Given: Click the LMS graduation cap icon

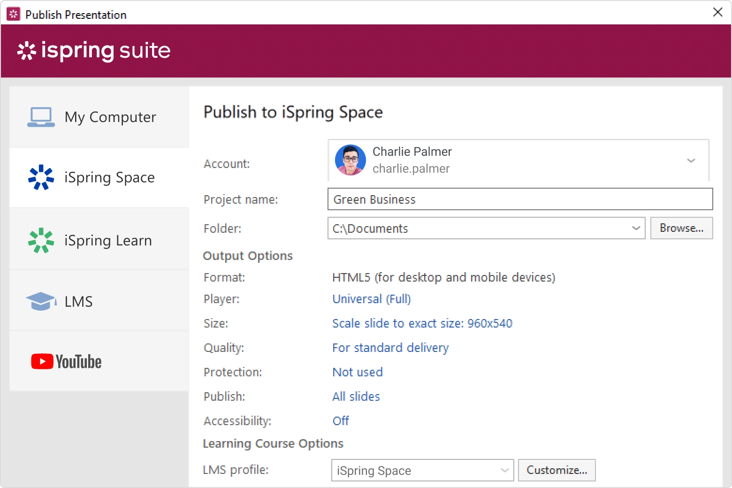Looking at the screenshot, I should [x=41, y=301].
